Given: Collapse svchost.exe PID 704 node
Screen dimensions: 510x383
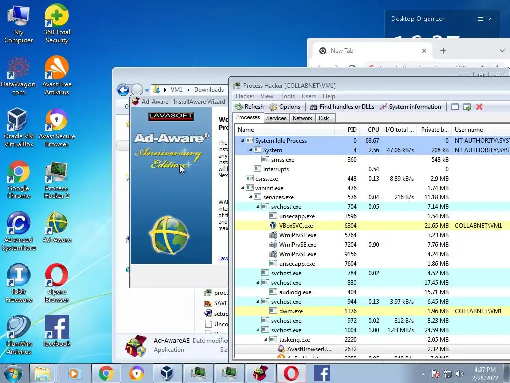Looking at the screenshot, I should pos(258,206).
